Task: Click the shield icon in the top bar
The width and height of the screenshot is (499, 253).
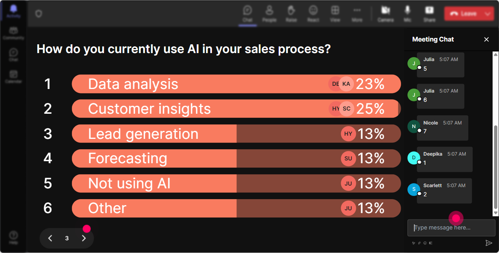Action: coord(38,14)
